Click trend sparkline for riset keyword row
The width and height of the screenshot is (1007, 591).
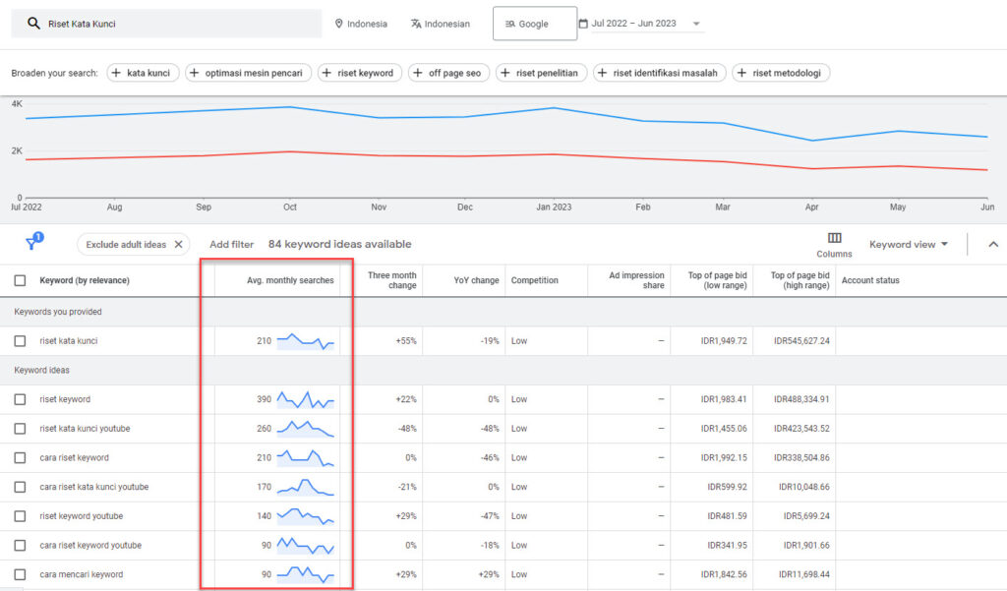click(305, 399)
